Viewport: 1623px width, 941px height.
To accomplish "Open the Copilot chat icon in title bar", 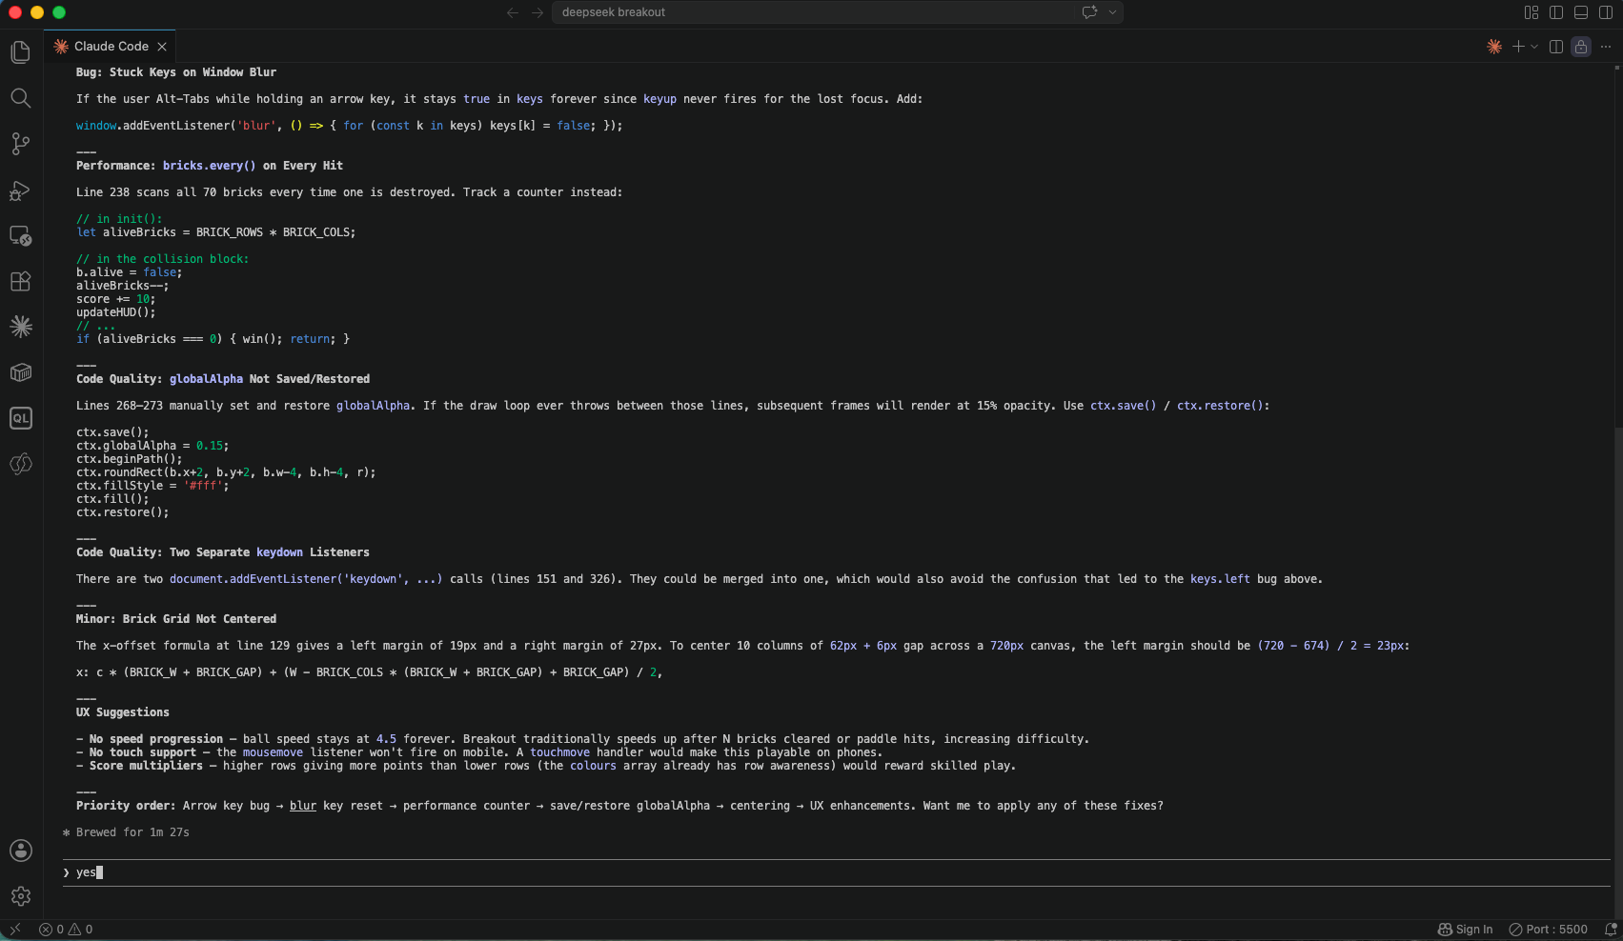I will pos(1089,12).
